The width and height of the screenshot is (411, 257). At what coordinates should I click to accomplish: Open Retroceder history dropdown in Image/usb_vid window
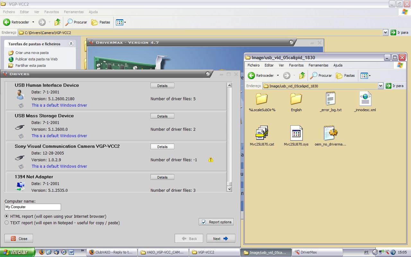(278, 75)
